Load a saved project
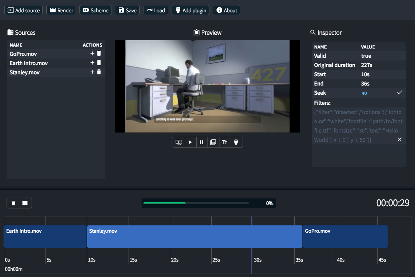This screenshot has height=277, width=415. pyautogui.click(x=156, y=10)
